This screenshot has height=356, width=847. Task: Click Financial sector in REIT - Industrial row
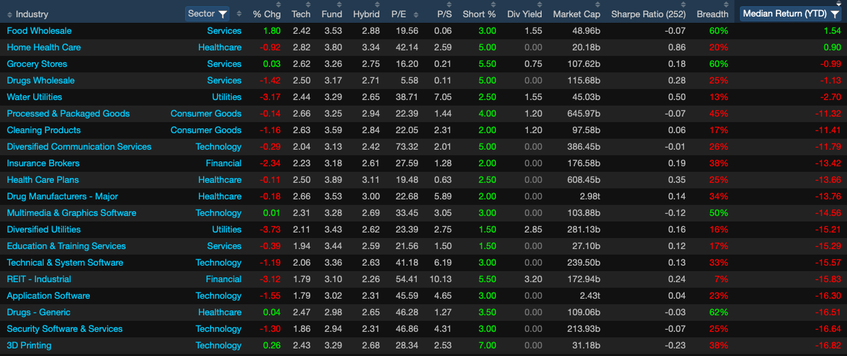coord(224,279)
